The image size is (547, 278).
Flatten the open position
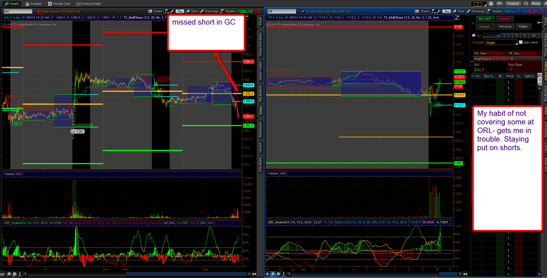pos(523,27)
